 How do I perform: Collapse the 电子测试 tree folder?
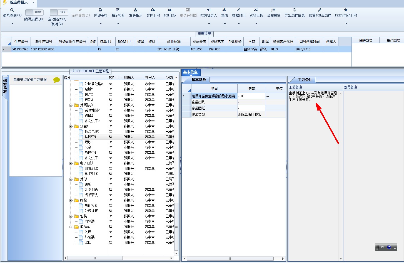[x=71, y=163]
